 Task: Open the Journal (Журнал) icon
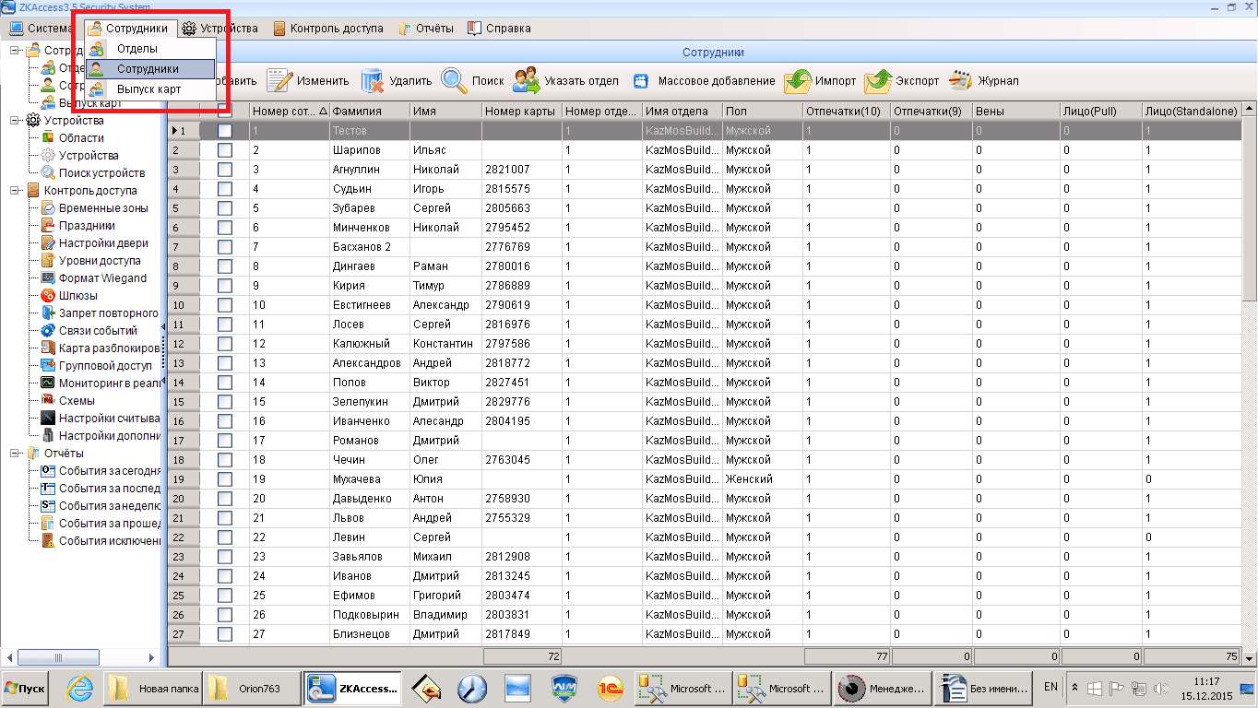(x=961, y=81)
